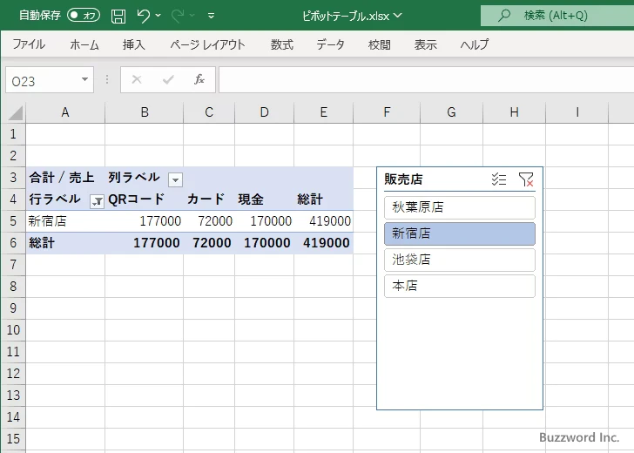634x453 pixels.
Task: Switch to the ヘルプ ribbon tab
Action: tap(475, 44)
